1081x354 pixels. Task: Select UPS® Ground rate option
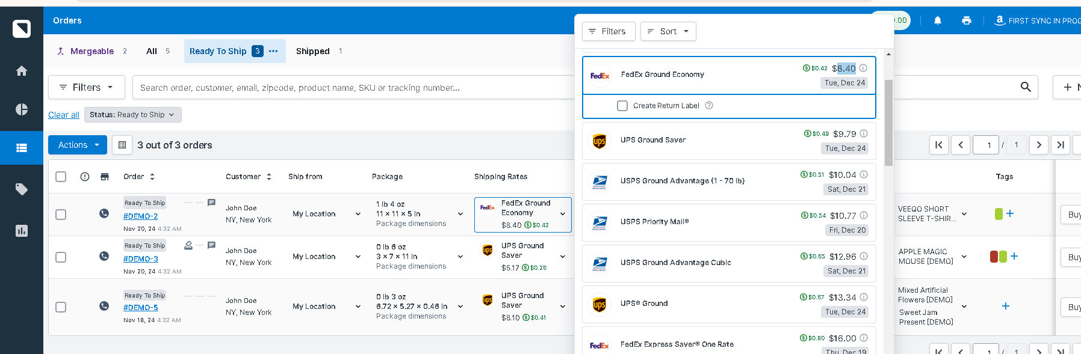(729, 304)
